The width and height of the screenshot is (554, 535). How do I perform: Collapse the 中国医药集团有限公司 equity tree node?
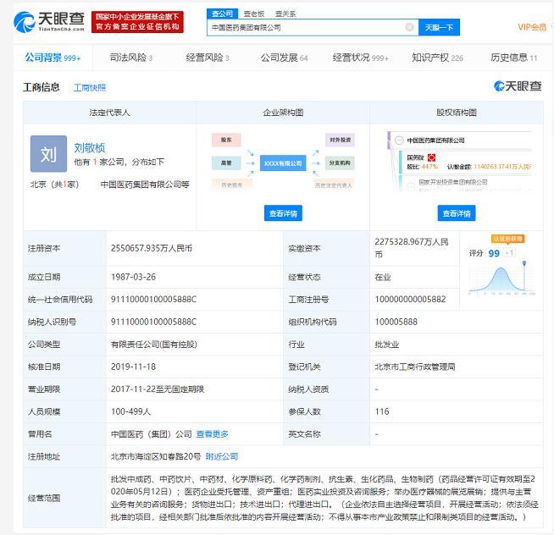click(x=399, y=141)
